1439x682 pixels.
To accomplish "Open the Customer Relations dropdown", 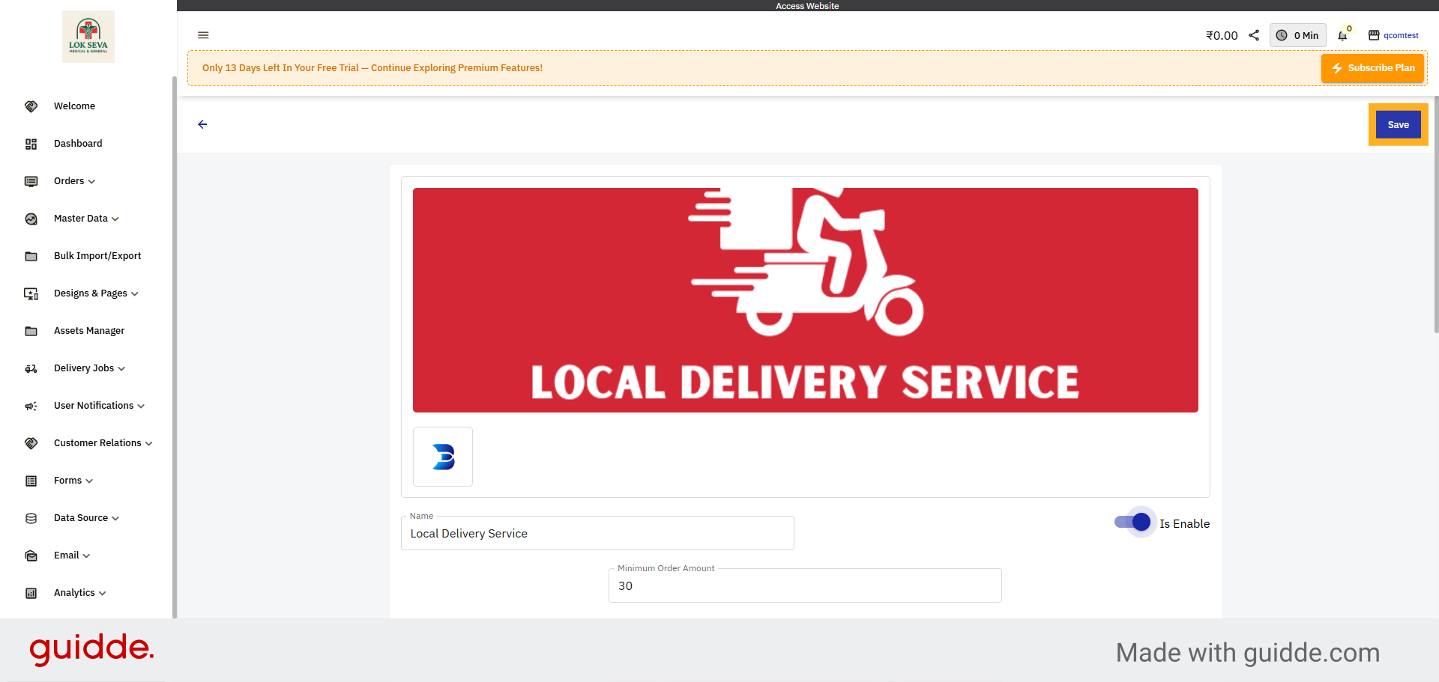I will (97, 442).
